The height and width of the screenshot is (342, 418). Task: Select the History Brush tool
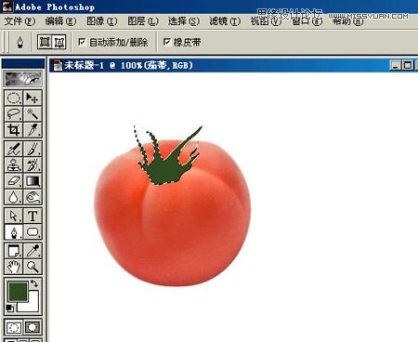33,164
